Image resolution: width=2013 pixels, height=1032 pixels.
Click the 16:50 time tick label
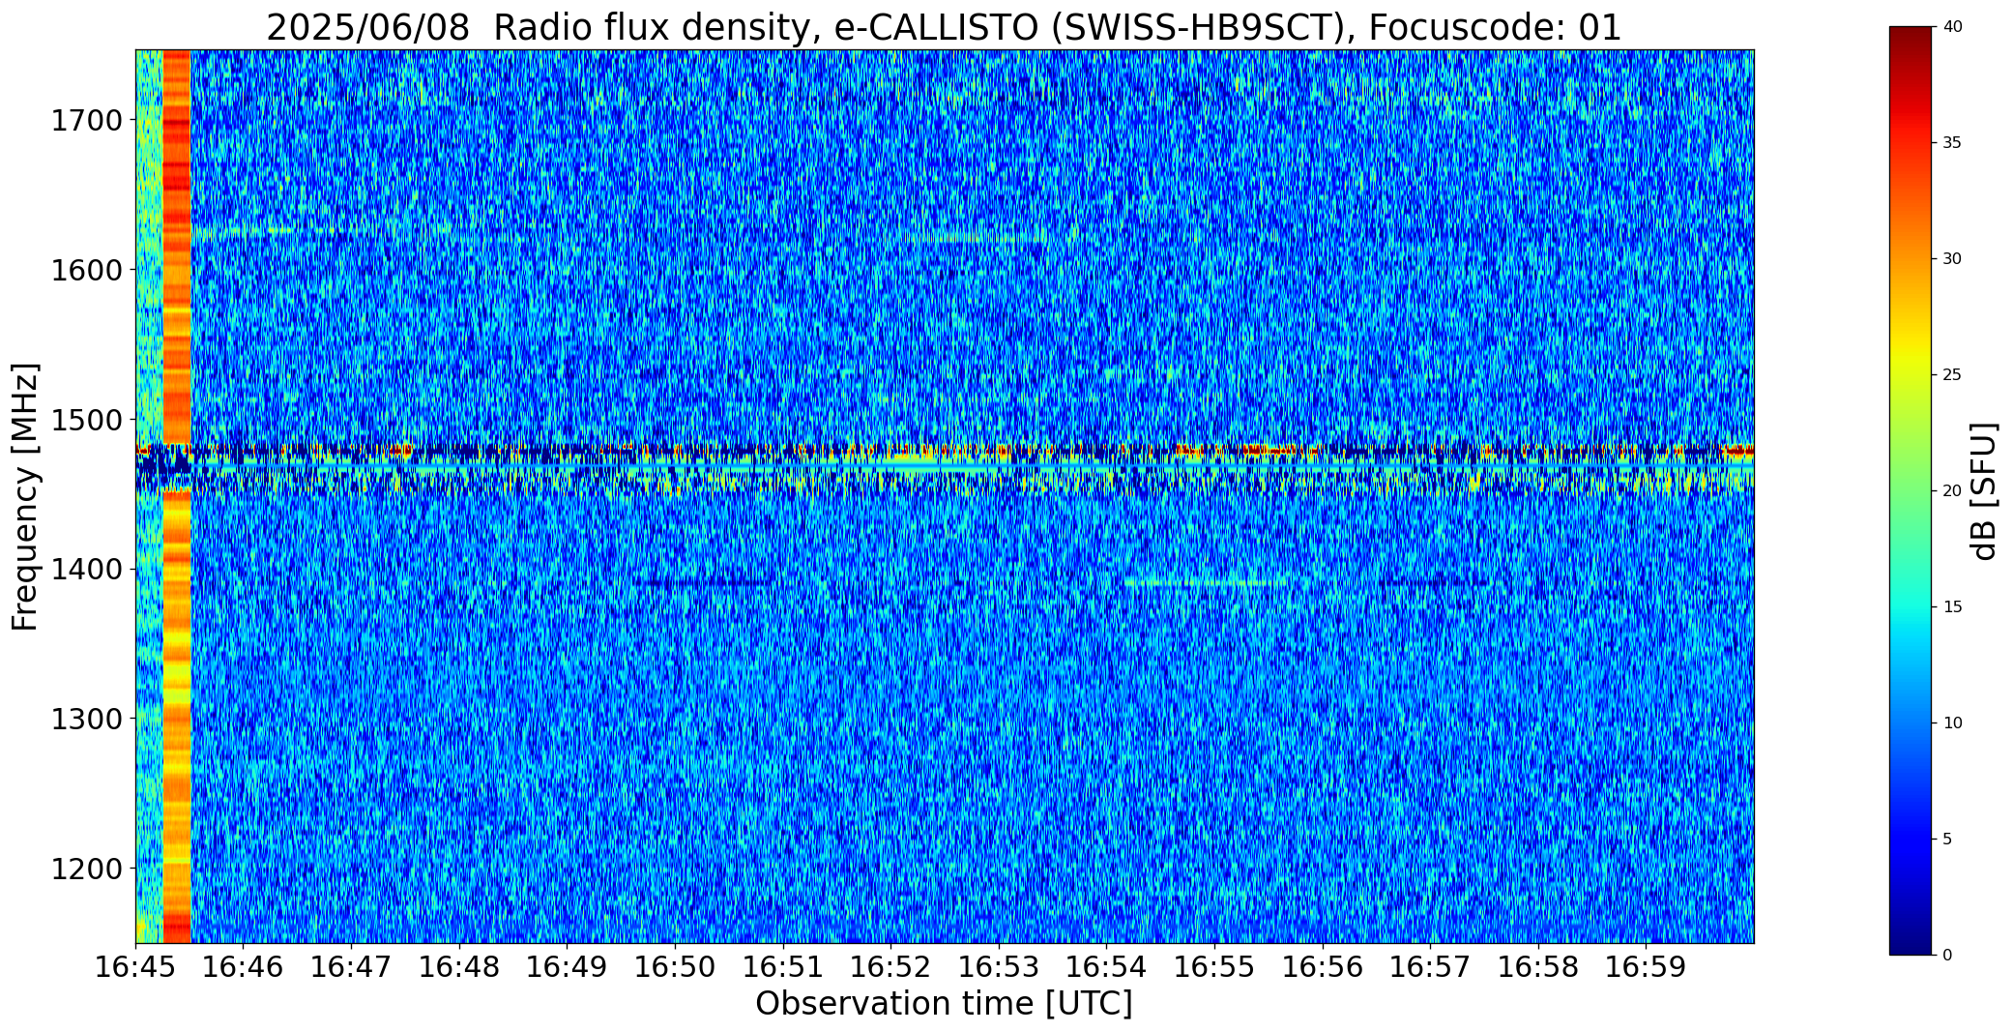(675, 966)
